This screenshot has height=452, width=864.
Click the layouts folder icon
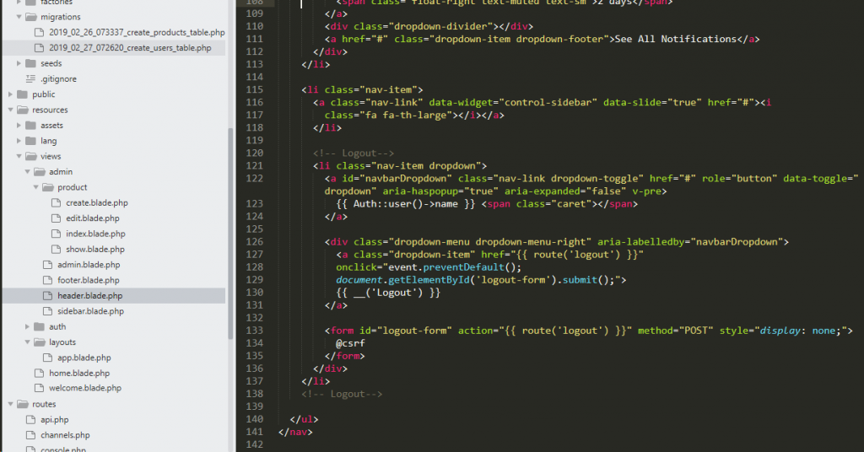click(39, 342)
